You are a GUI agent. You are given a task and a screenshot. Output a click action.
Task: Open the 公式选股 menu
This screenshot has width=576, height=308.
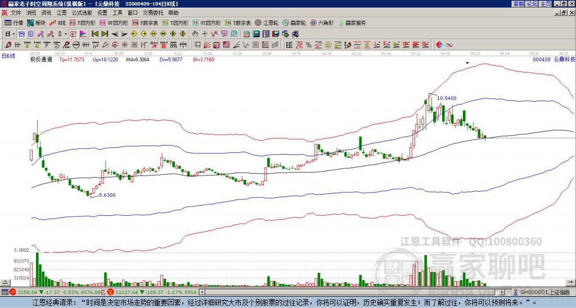tap(82, 13)
